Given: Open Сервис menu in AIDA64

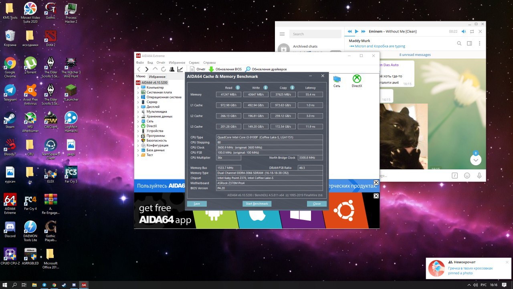Looking at the screenshot, I should 194,63.
